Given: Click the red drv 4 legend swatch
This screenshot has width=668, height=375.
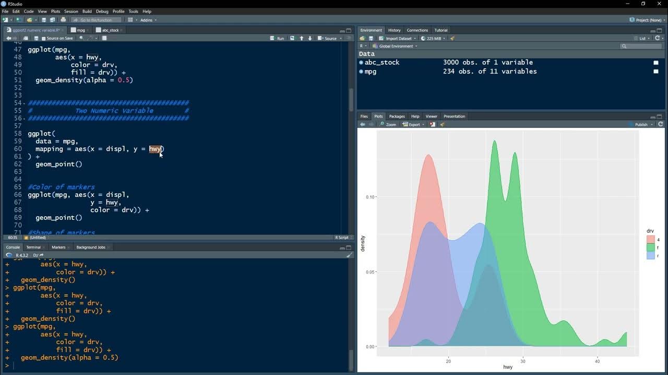Looking at the screenshot, I should (651, 240).
